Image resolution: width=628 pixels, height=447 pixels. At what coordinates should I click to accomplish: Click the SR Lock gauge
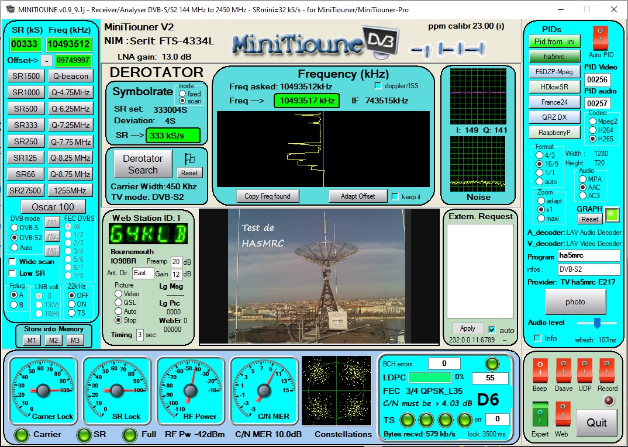[116, 390]
